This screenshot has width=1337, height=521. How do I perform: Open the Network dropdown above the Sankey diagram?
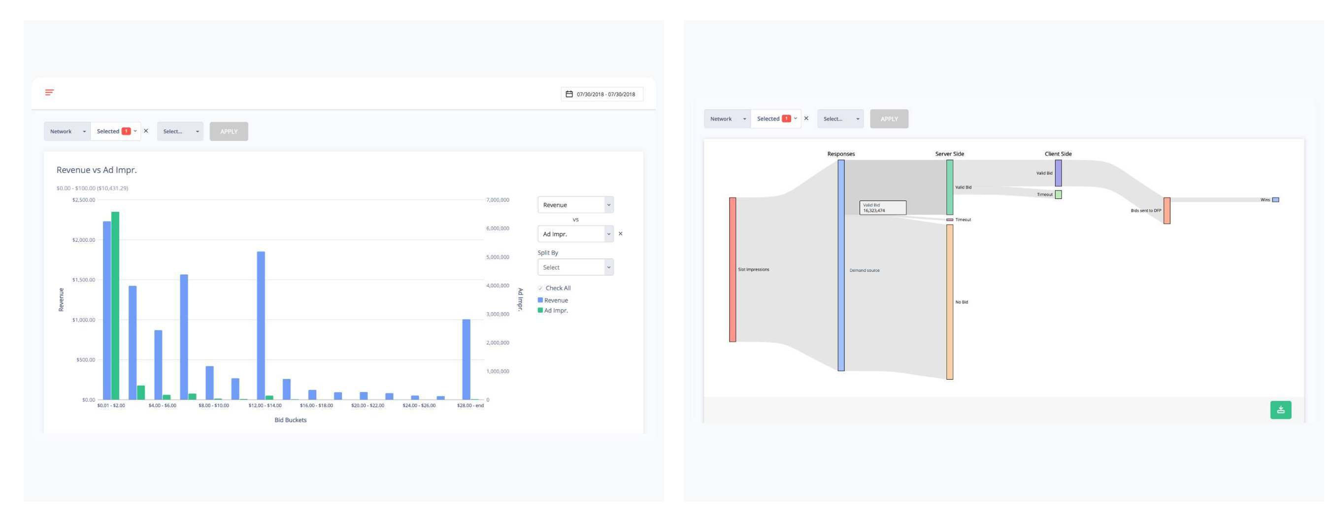coord(727,119)
